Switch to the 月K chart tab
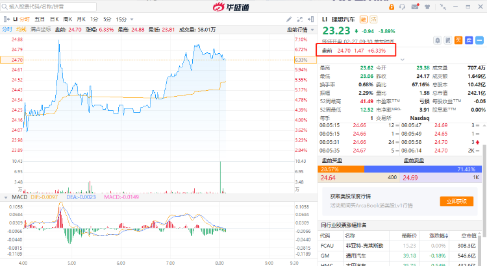 pyautogui.click(x=81, y=19)
